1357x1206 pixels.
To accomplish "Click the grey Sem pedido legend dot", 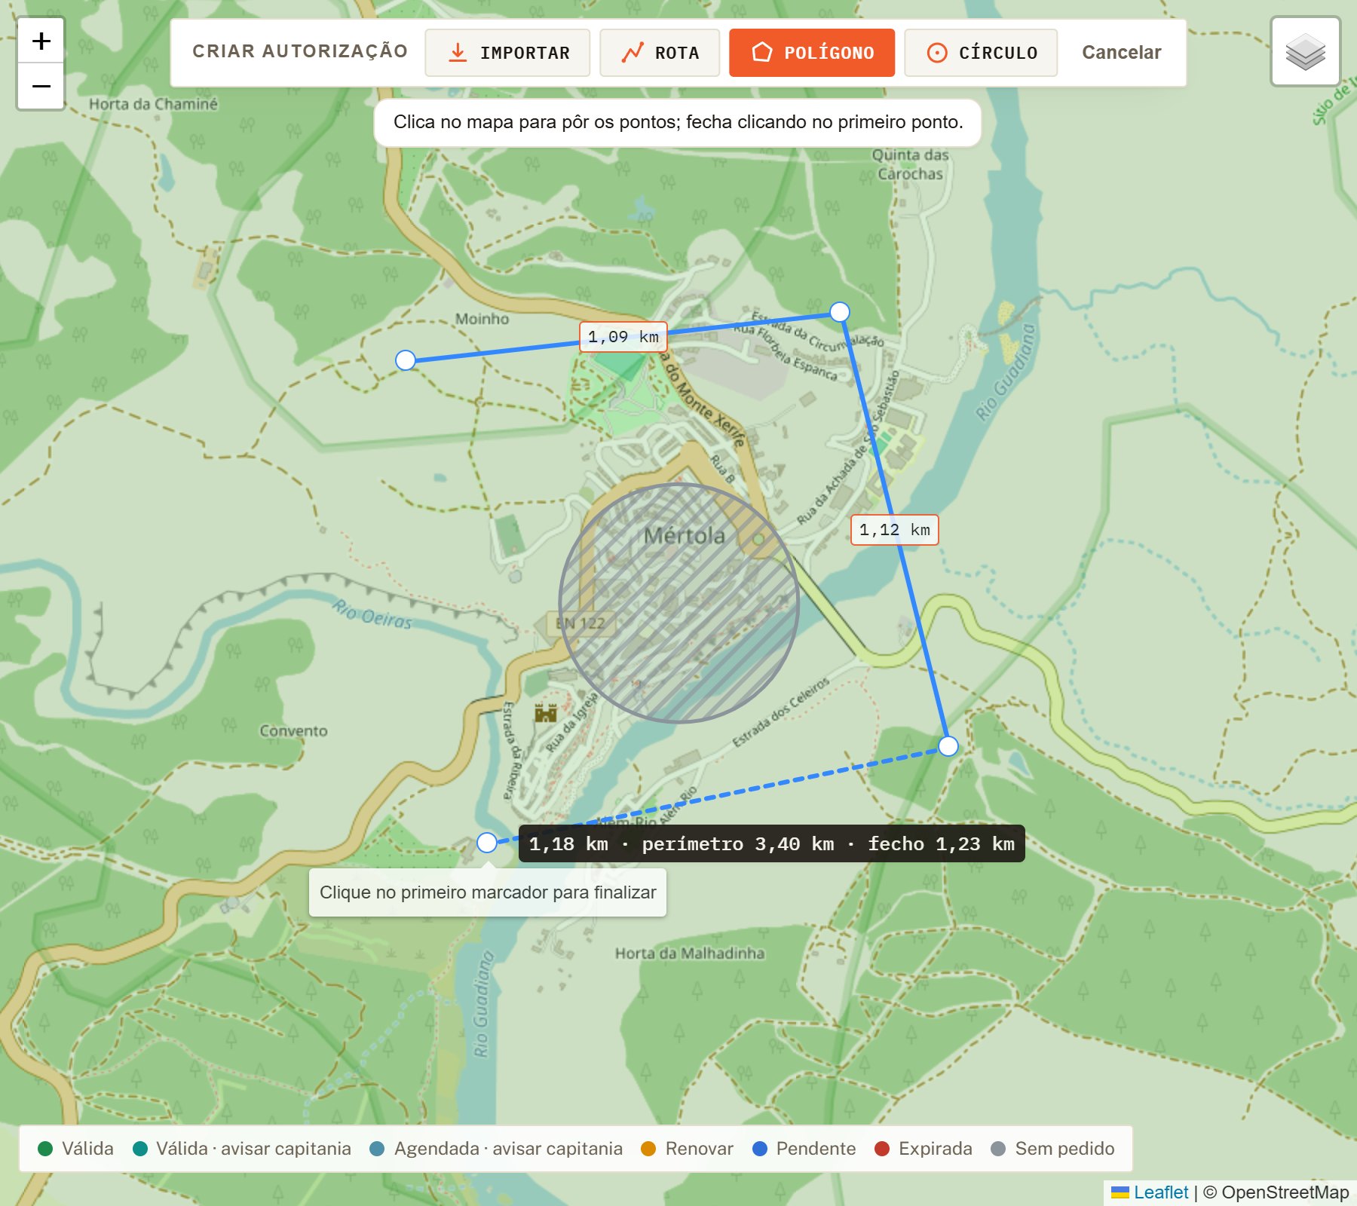I will pyautogui.click(x=998, y=1149).
